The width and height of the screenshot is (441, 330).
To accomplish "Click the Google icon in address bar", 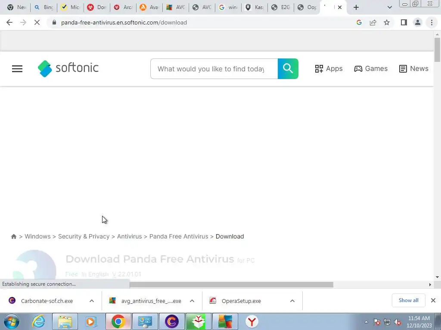I will pos(359,22).
